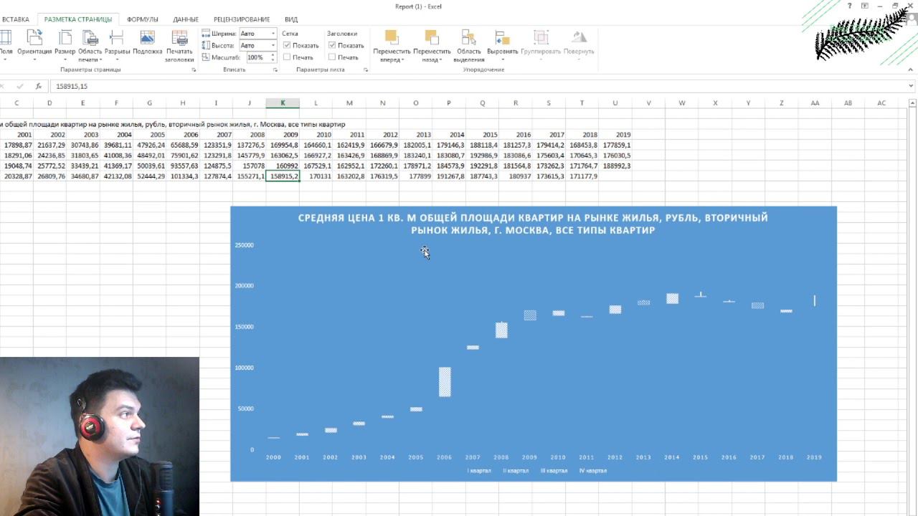Click the Подложка background image button
This screenshot has width=918, height=516.
point(147,44)
